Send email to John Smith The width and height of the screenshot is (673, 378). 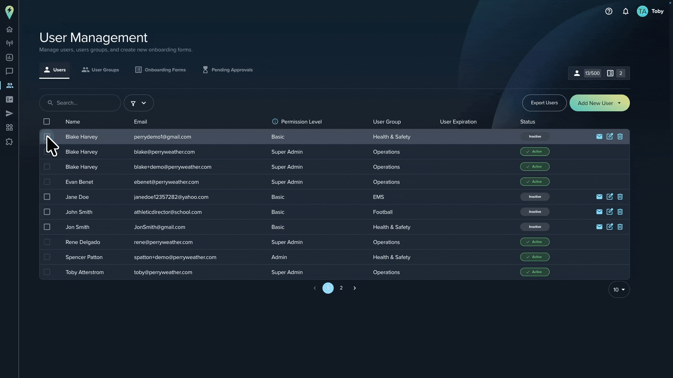599,212
